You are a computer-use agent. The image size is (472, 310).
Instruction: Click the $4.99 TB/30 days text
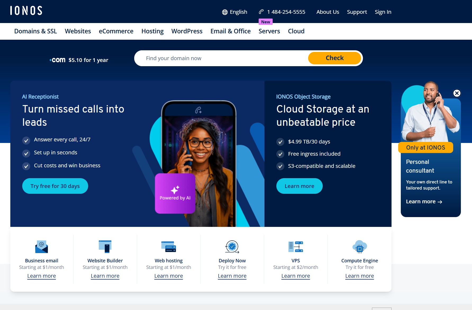(x=309, y=142)
